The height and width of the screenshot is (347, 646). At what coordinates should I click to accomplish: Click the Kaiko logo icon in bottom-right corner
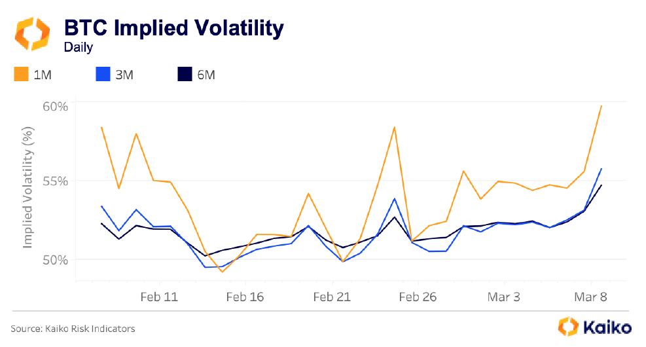coord(567,327)
